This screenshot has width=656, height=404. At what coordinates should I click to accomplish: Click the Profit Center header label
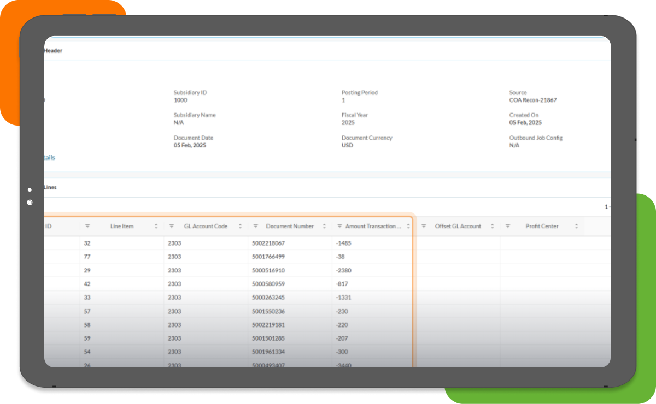coord(542,226)
